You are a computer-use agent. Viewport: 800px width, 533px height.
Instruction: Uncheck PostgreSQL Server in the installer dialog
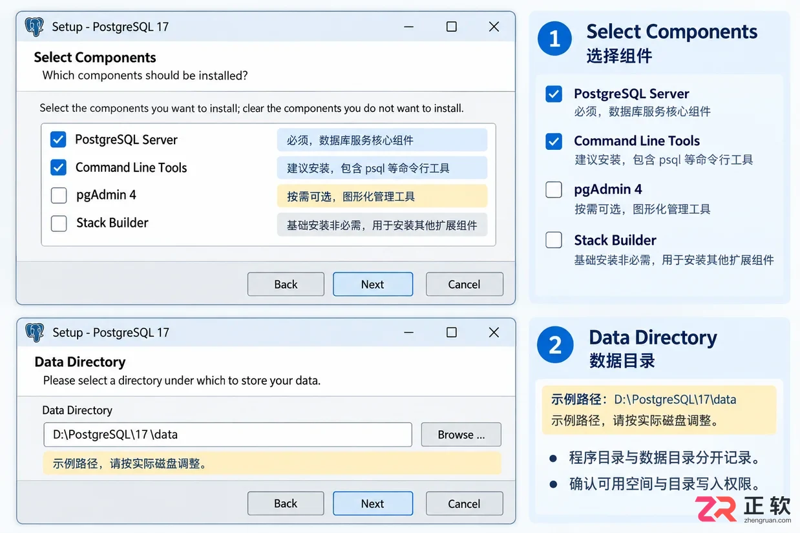pyautogui.click(x=58, y=140)
